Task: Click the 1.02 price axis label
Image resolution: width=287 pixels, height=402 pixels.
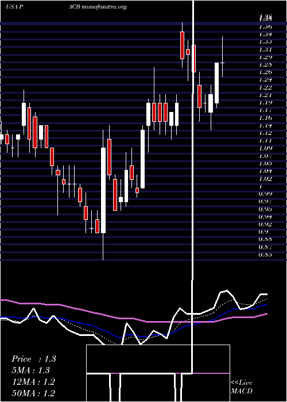Action: (265, 179)
